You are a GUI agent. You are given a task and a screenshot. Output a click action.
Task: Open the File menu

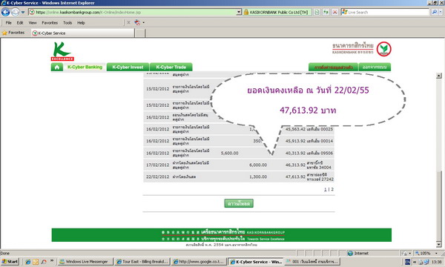tap(8, 23)
